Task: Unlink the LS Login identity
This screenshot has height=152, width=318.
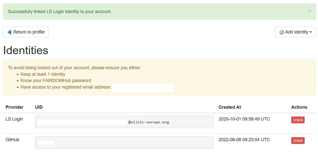Action: pos(298,120)
